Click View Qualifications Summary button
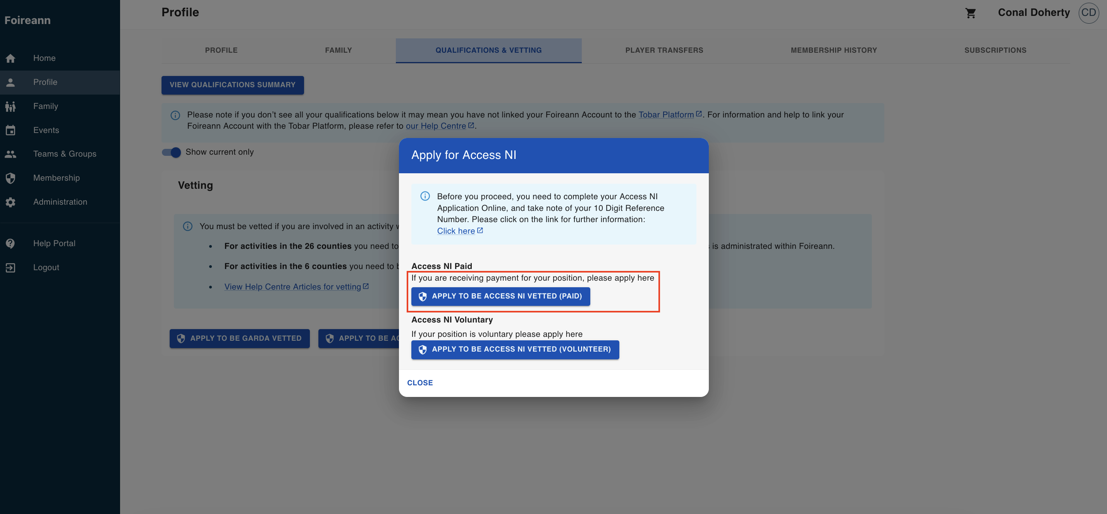Viewport: 1107px width, 514px height. (232, 85)
